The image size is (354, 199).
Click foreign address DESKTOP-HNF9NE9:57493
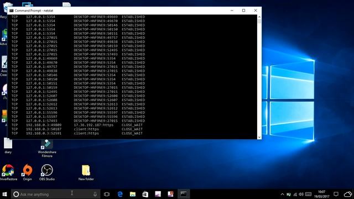tap(96, 54)
